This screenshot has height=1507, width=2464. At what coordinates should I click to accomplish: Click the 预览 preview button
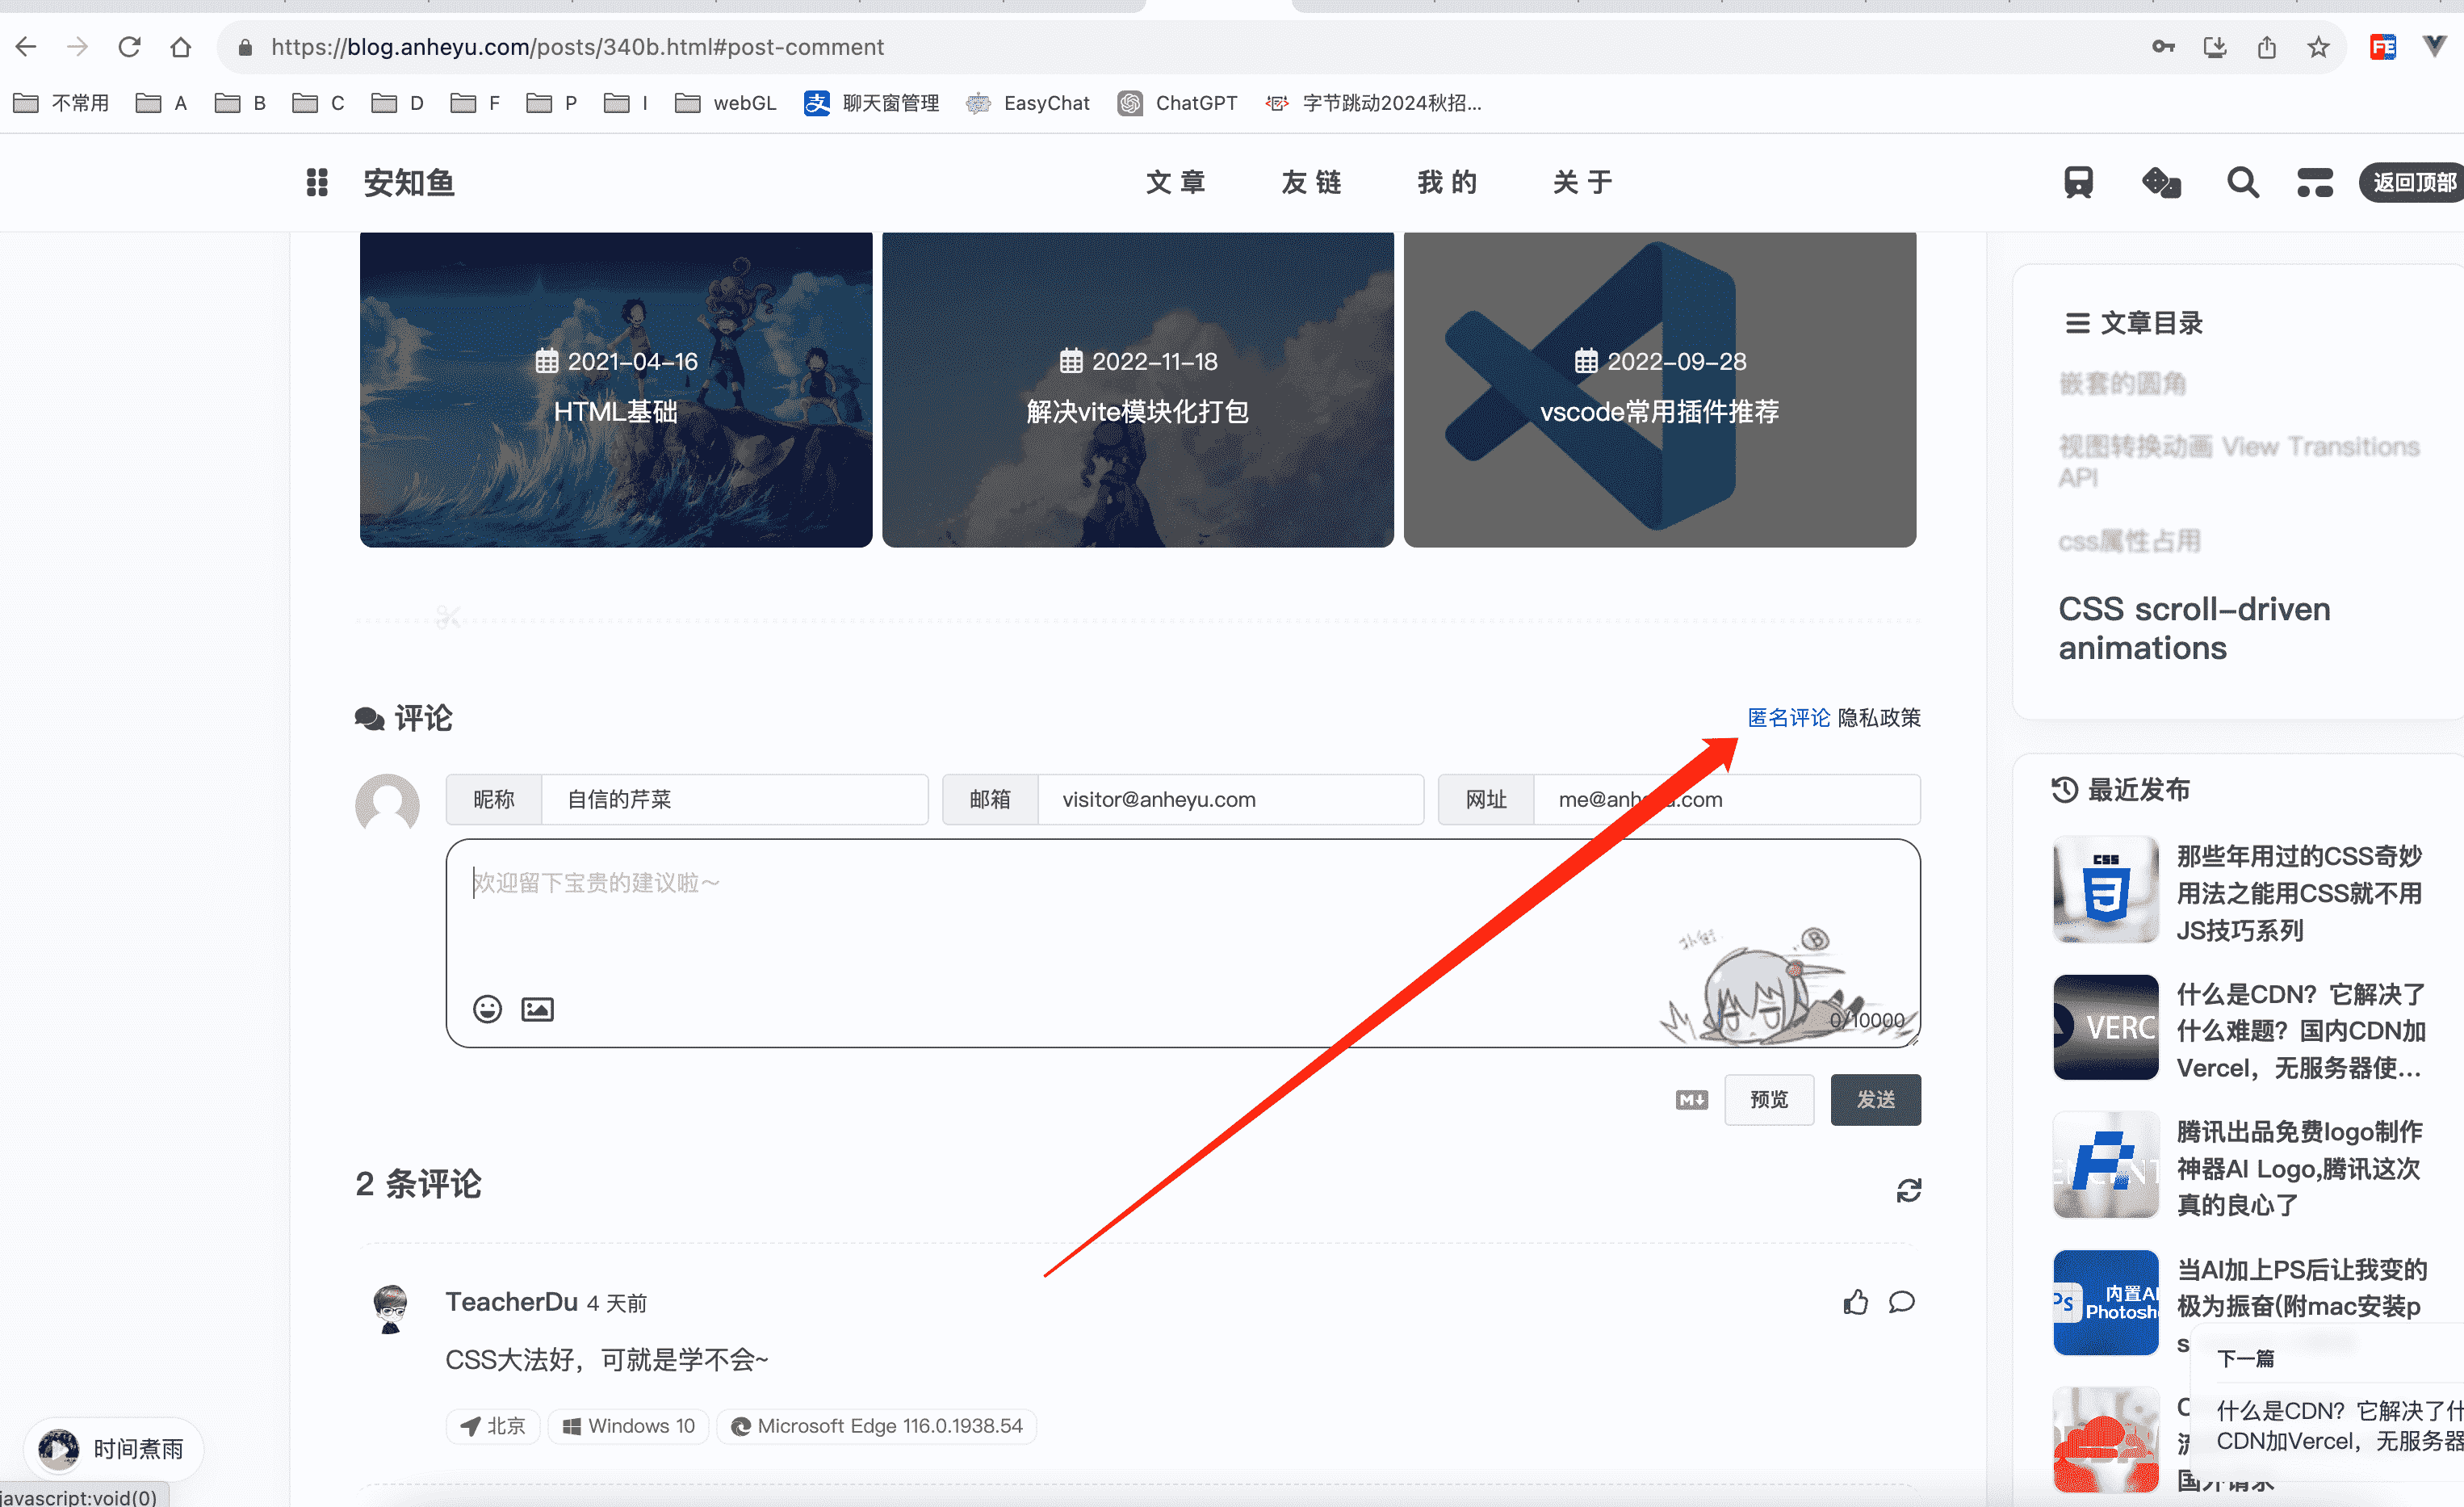coord(1769,1098)
